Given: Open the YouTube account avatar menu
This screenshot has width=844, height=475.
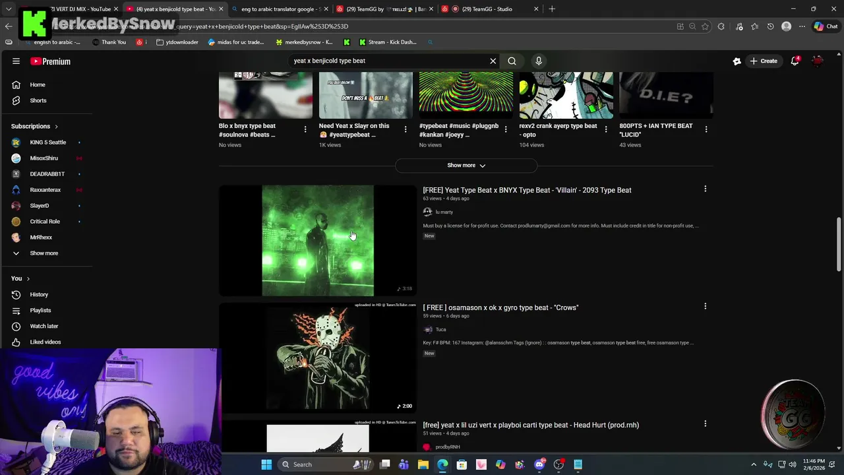Looking at the screenshot, I should (818, 61).
